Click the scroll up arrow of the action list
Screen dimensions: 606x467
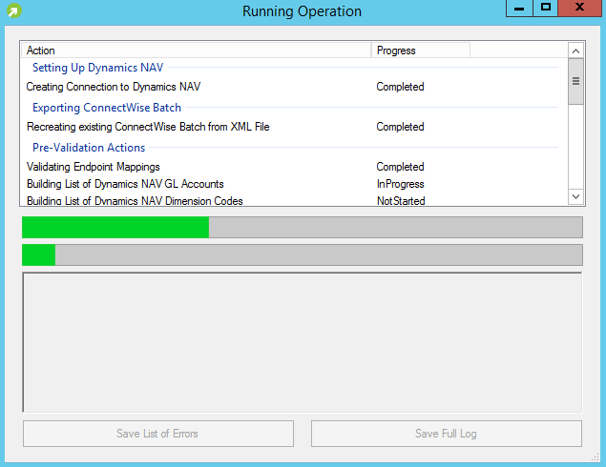click(x=575, y=51)
